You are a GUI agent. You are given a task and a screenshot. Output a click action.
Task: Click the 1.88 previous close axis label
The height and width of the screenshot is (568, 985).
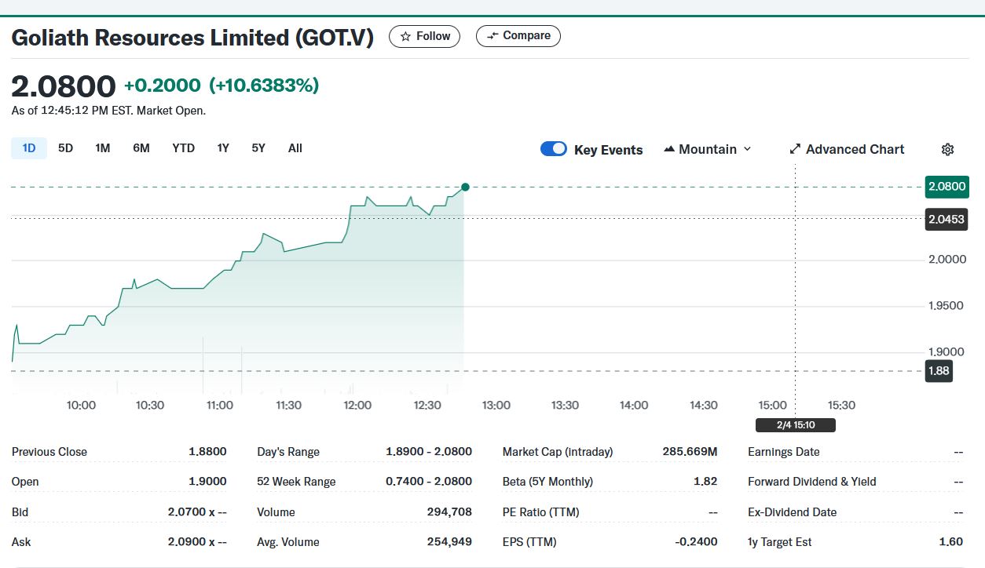pyautogui.click(x=939, y=371)
